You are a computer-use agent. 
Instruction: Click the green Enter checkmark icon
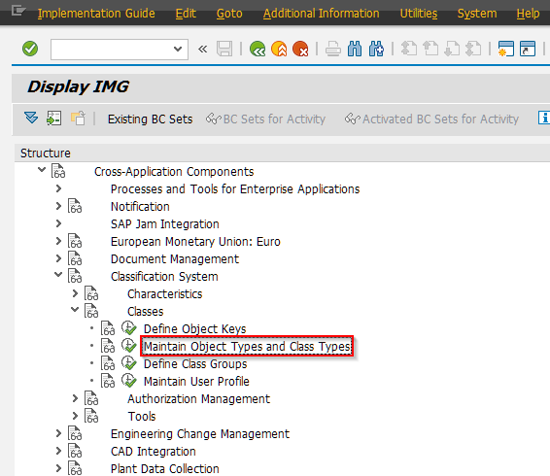(30, 49)
